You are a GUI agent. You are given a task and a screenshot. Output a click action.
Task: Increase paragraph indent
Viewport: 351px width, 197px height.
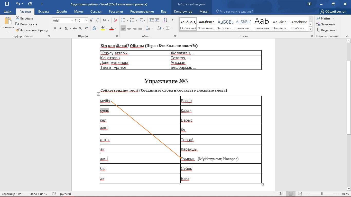pos(157,20)
